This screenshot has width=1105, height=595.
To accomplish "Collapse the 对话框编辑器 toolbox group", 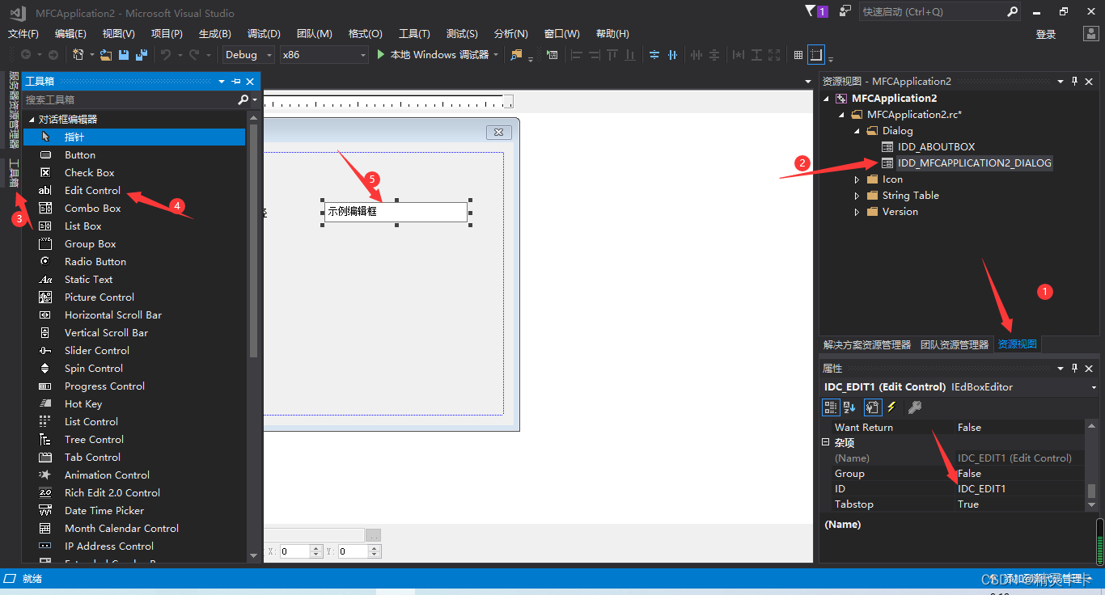I will 31,120.
